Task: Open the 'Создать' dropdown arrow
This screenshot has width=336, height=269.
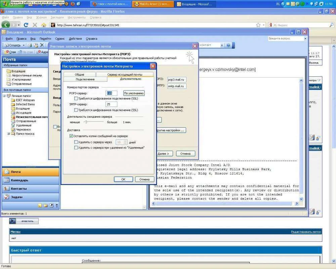Action: pos(24,45)
